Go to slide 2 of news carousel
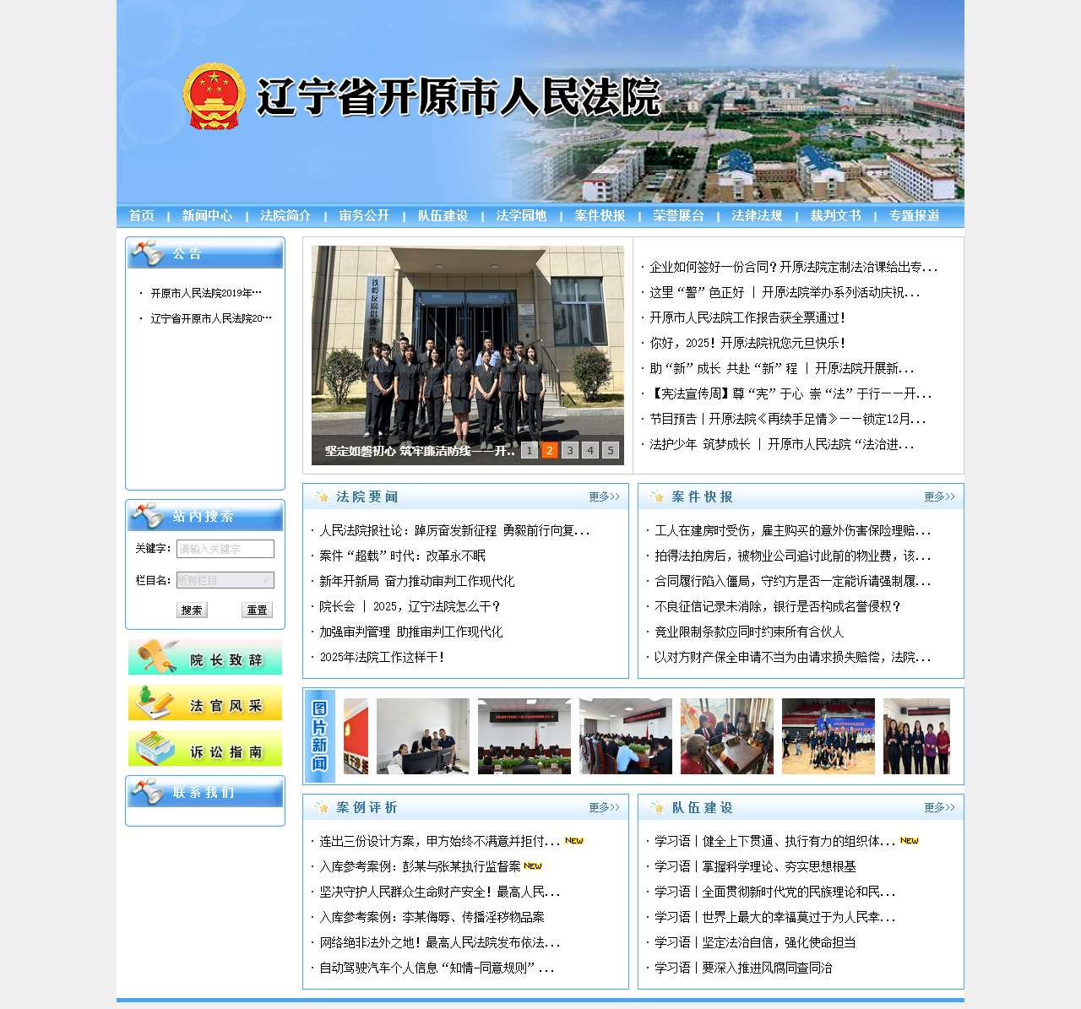1081x1009 pixels. (x=550, y=451)
